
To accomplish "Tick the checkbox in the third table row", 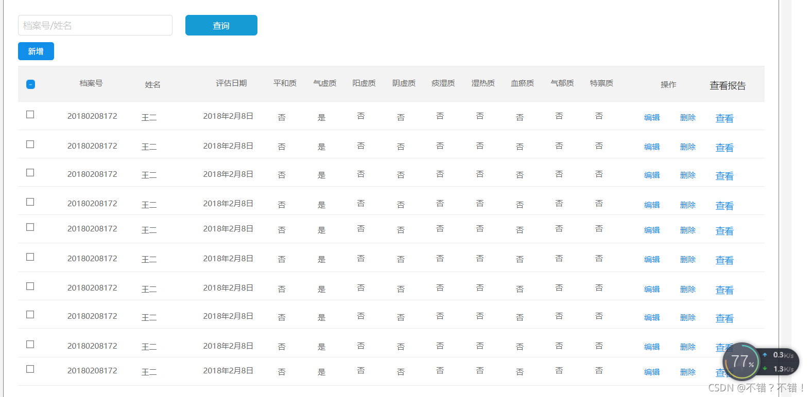I will pos(30,173).
